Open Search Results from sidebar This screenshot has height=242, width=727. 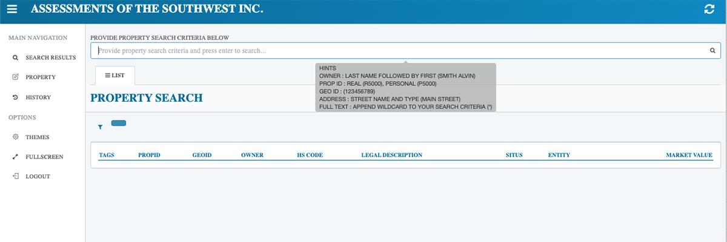50,57
